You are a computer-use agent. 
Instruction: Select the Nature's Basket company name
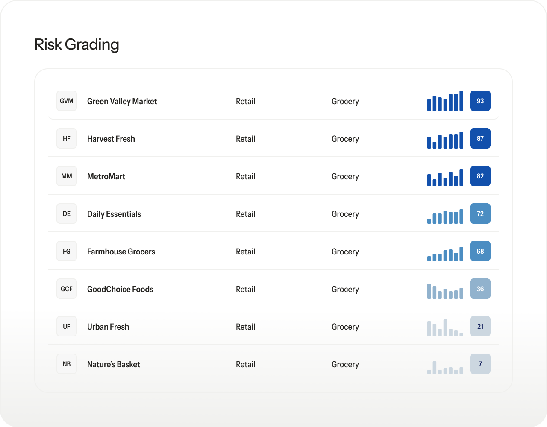coord(113,364)
